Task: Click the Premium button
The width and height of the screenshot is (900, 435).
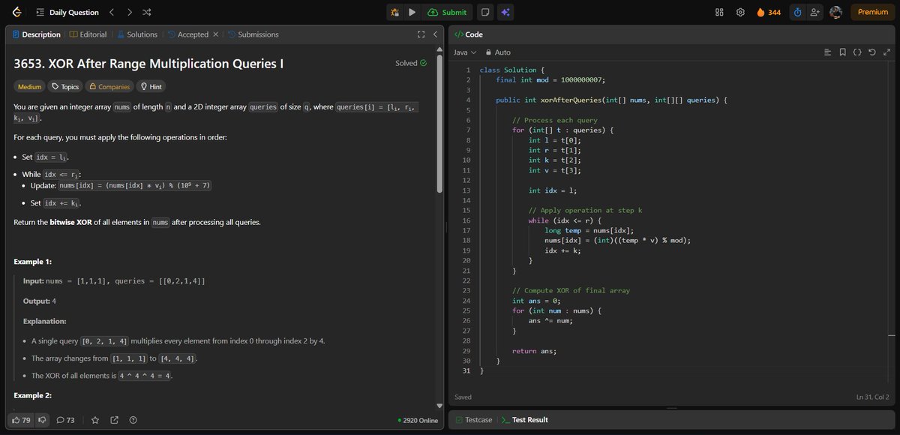Action: [872, 12]
